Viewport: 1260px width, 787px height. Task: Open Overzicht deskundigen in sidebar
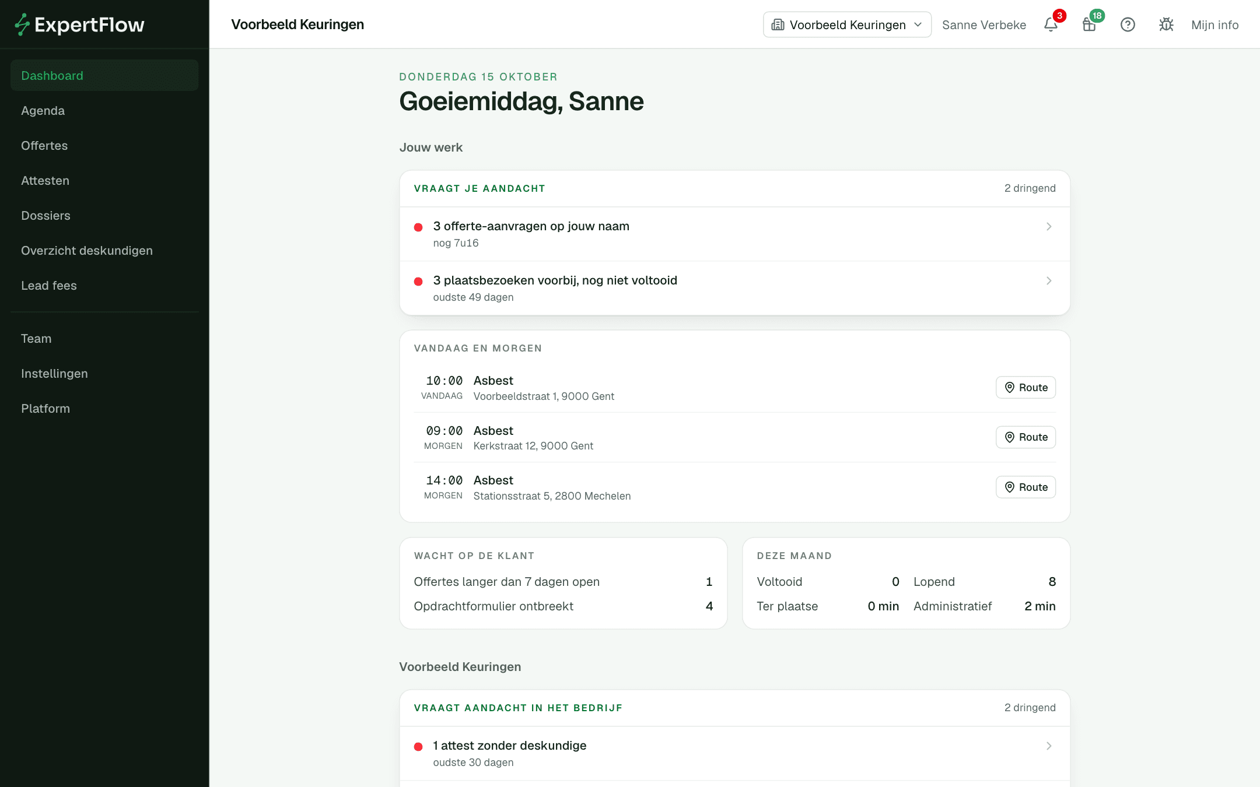[x=104, y=250]
